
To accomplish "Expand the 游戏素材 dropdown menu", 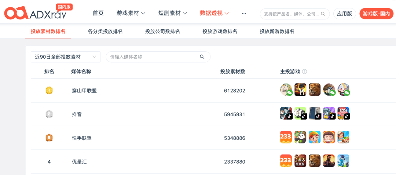I will click(131, 13).
